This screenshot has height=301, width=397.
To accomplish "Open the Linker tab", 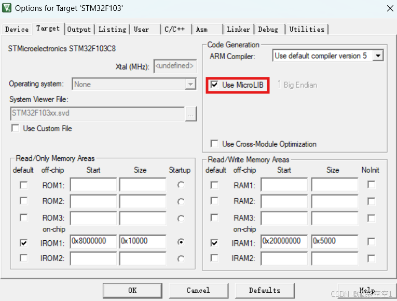I will pyautogui.click(x=239, y=30).
